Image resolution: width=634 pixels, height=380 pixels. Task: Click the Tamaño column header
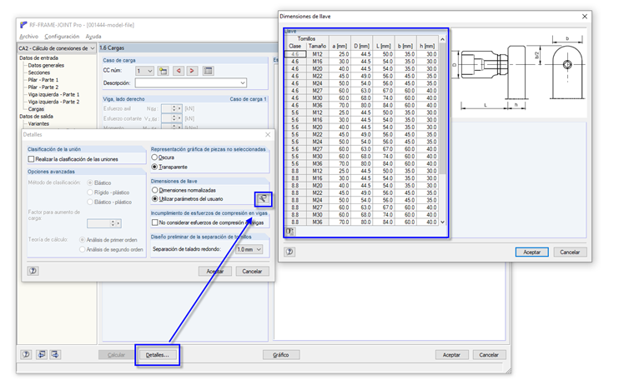[317, 46]
